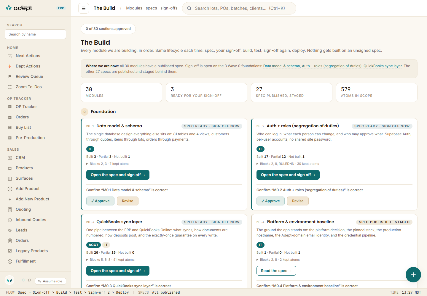Viewport: 427px width, 296px height.
Task: Click Revise for M0.2 Auth + roles
Action: 298,201
